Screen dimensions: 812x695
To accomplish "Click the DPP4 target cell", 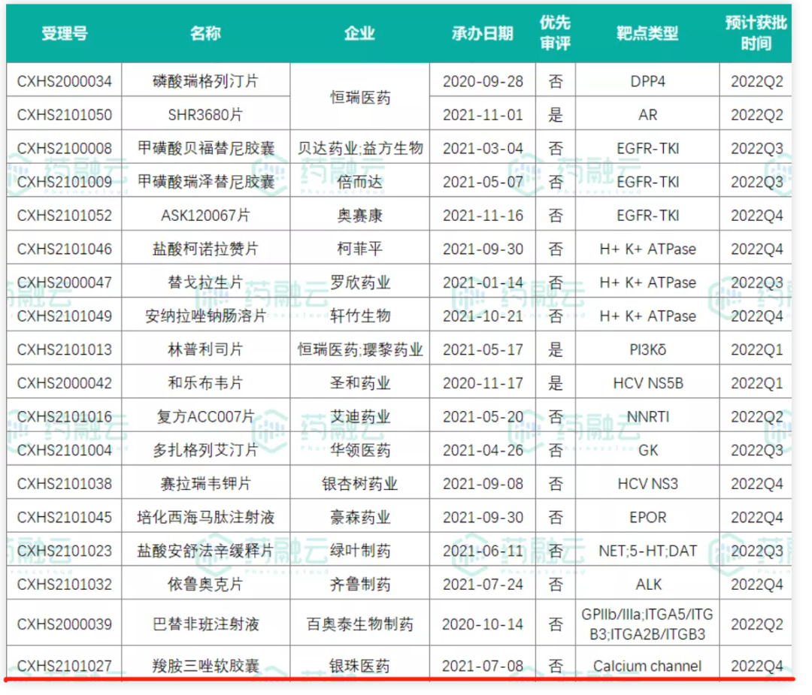I will click(x=647, y=81).
